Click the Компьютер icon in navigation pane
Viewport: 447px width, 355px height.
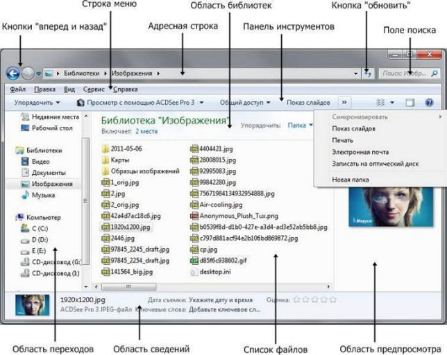(19, 218)
